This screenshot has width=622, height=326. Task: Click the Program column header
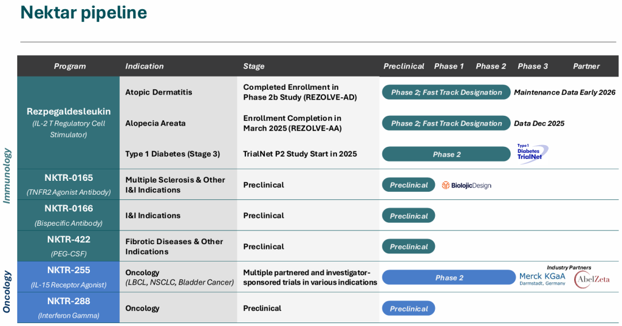tap(70, 66)
